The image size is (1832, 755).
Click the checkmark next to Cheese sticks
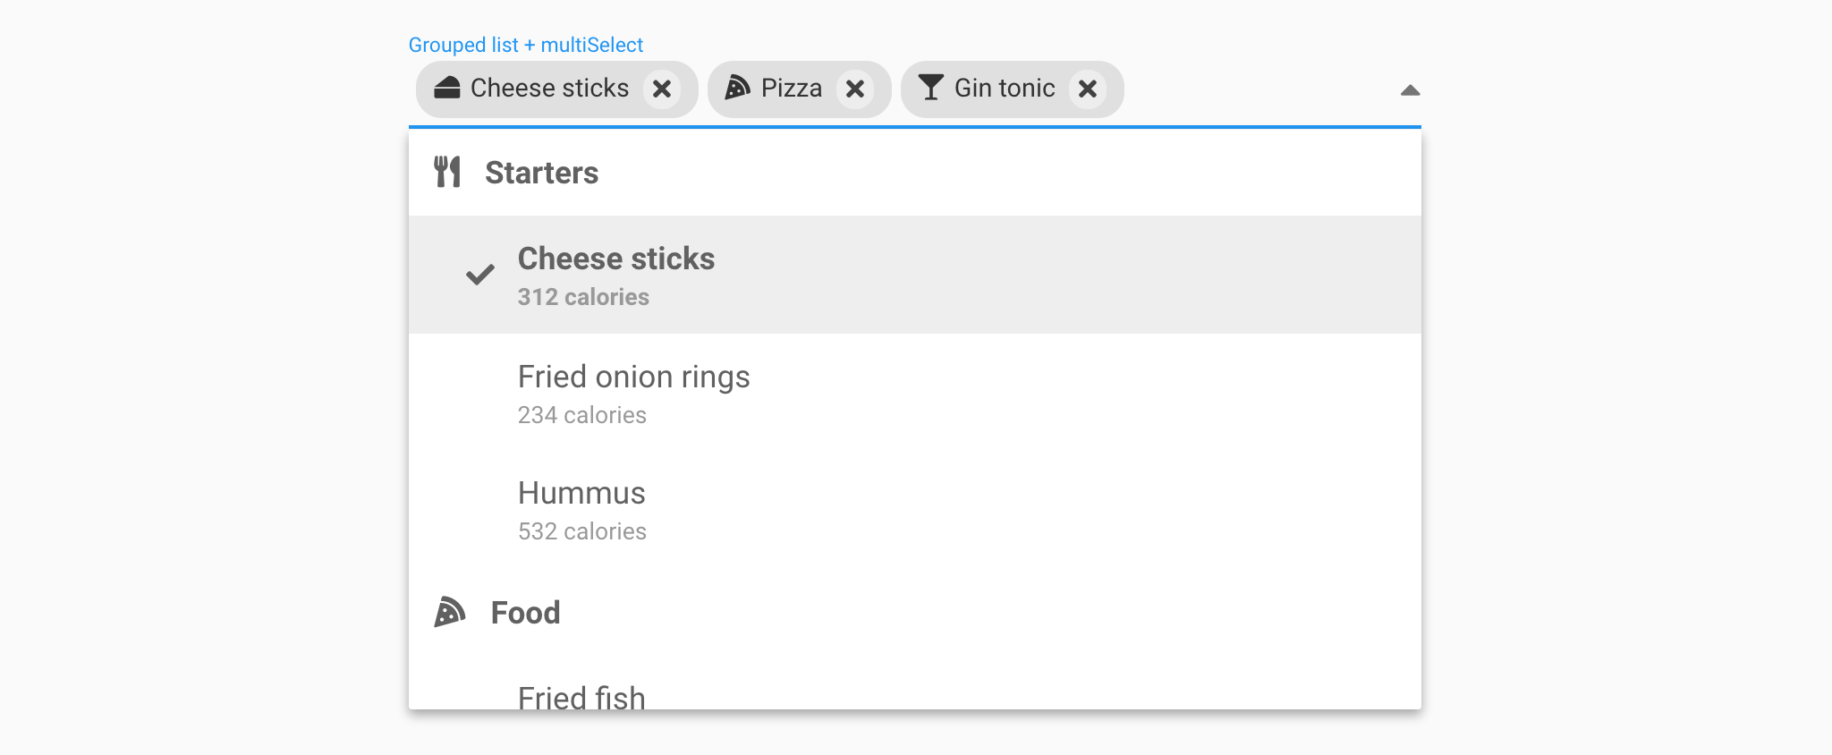pyautogui.click(x=479, y=275)
